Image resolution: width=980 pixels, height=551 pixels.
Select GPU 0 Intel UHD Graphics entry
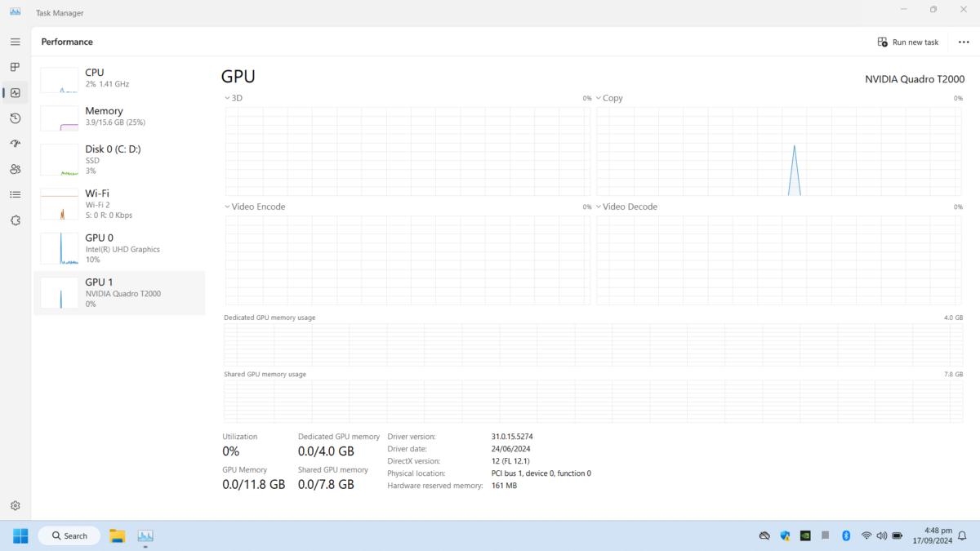[119, 248]
